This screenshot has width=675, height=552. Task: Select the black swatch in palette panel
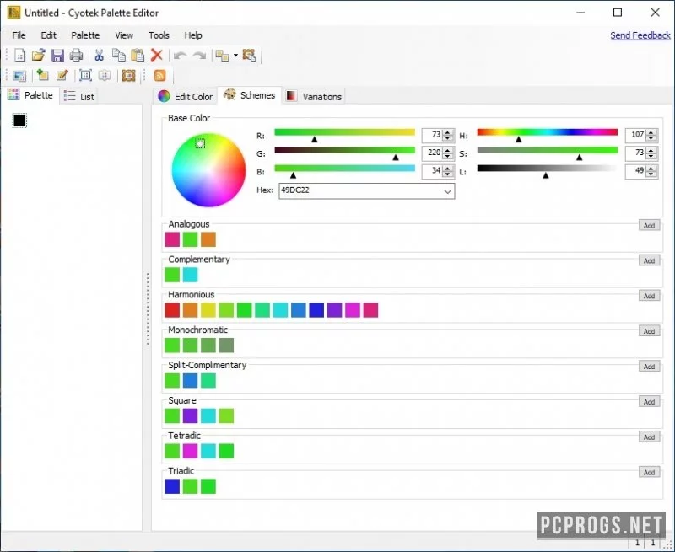tap(19, 121)
